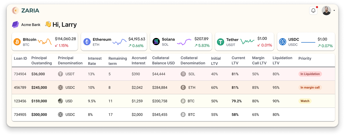Expand the user profile dropdown arrow

click(334, 10)
